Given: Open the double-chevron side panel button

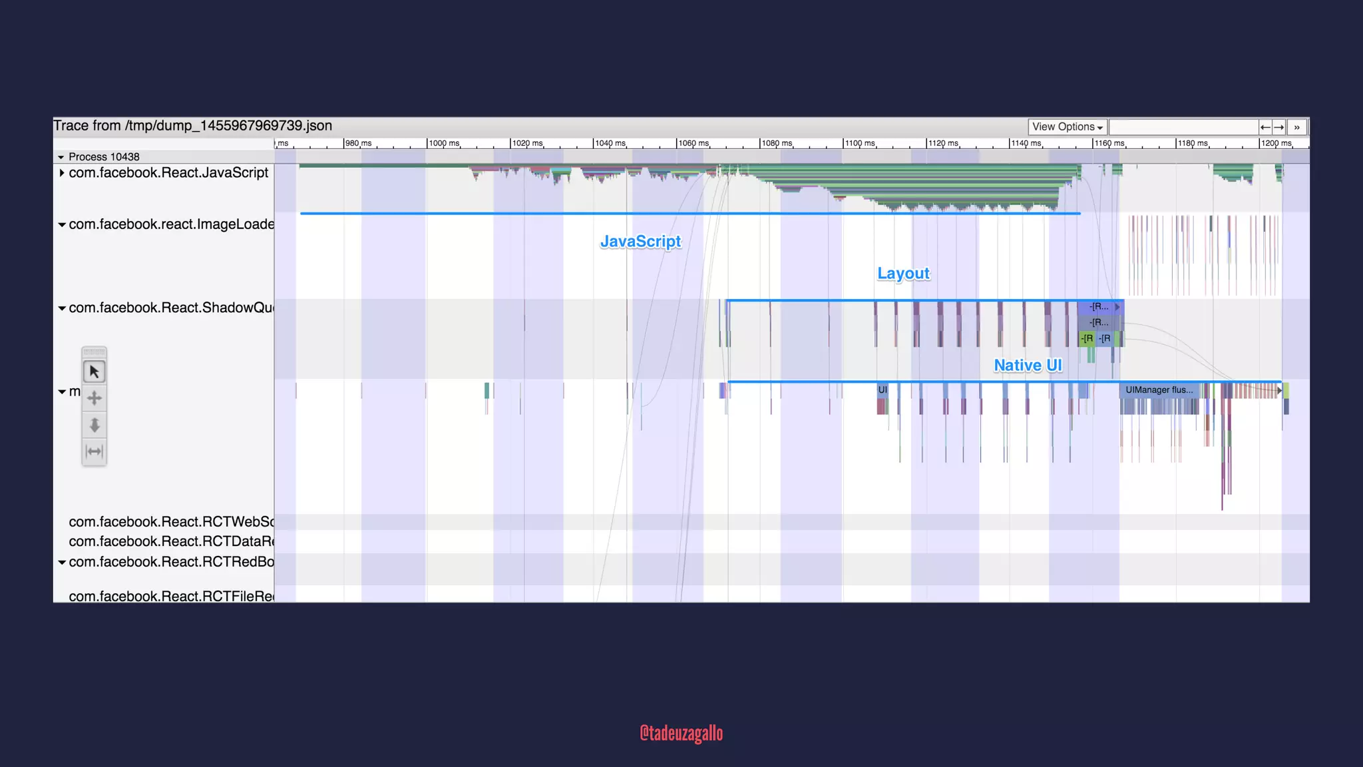Looking at the screenshot, I should coord(1296,127).
